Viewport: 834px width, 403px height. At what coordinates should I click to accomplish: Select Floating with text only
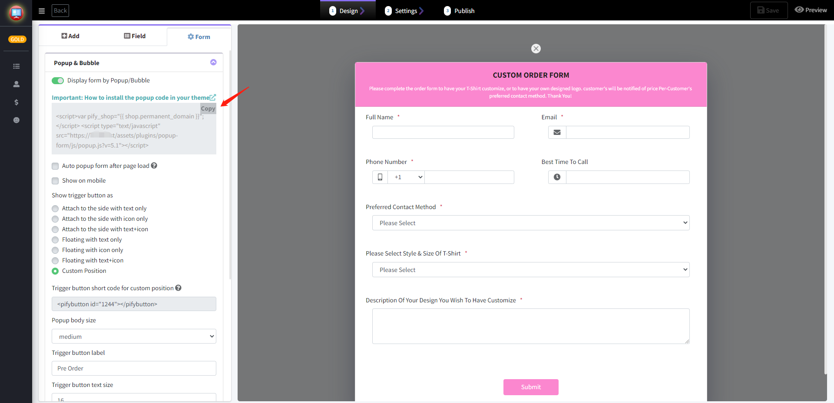point(55,240)
